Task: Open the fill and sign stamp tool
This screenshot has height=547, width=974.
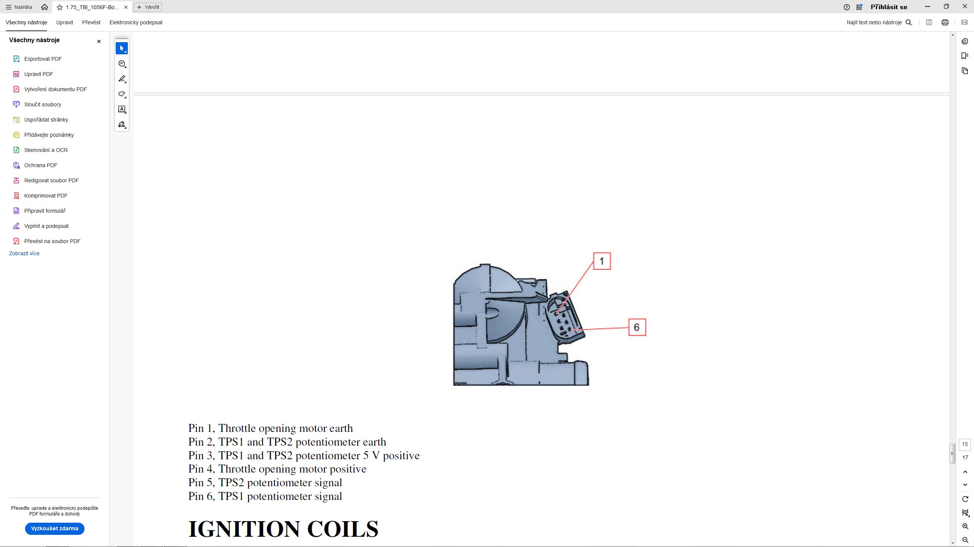Action: click(x=122, y=125)
